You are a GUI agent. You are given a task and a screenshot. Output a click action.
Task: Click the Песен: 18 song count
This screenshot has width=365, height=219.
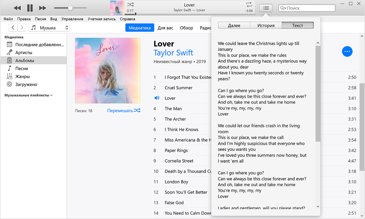(83, 111)
